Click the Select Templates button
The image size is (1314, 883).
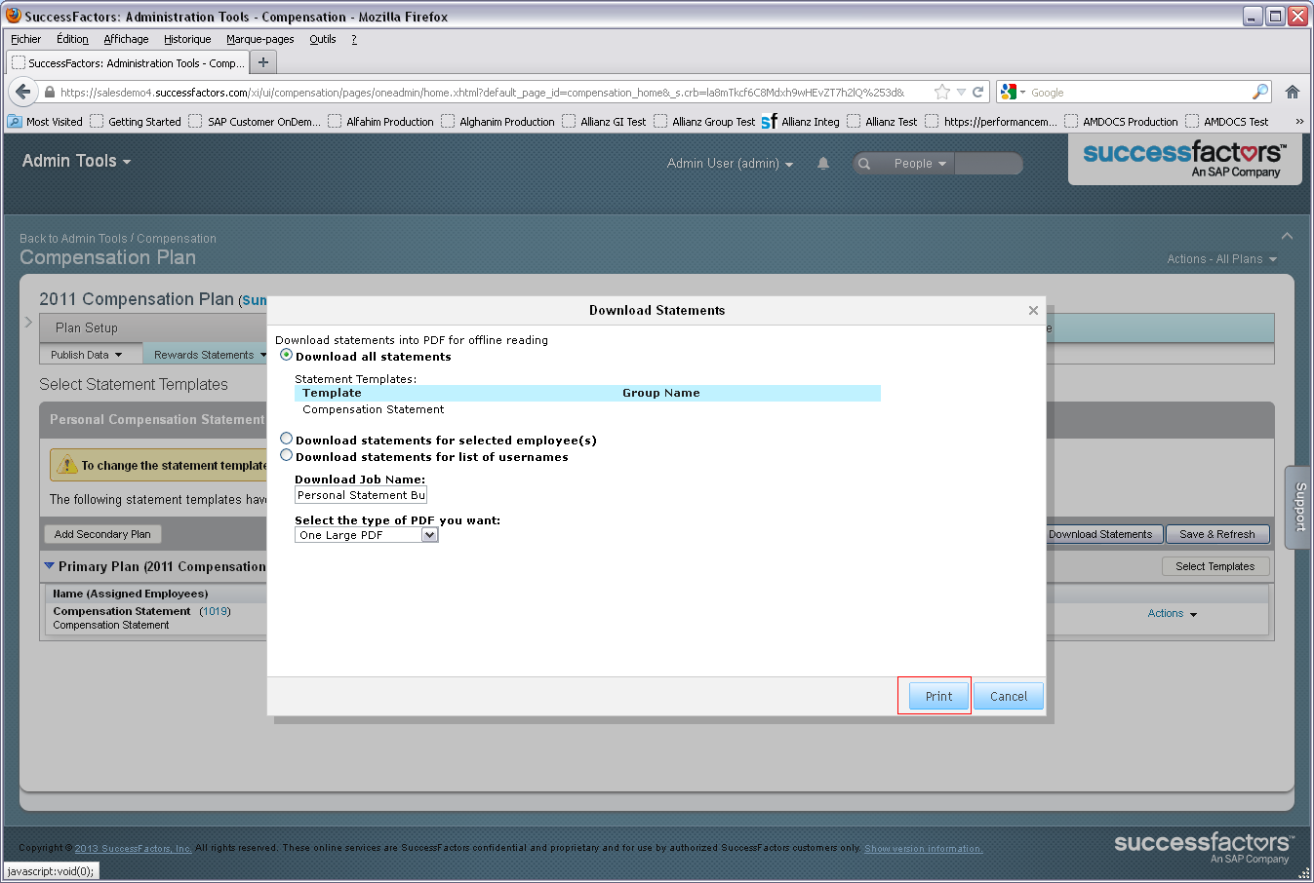(1215, 566)
